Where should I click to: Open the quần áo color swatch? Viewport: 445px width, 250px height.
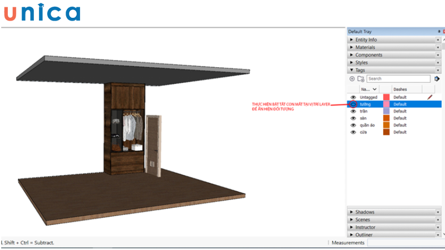coord(386,126)
